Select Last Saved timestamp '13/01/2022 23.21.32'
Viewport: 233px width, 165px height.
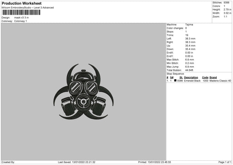pos(83,162)
